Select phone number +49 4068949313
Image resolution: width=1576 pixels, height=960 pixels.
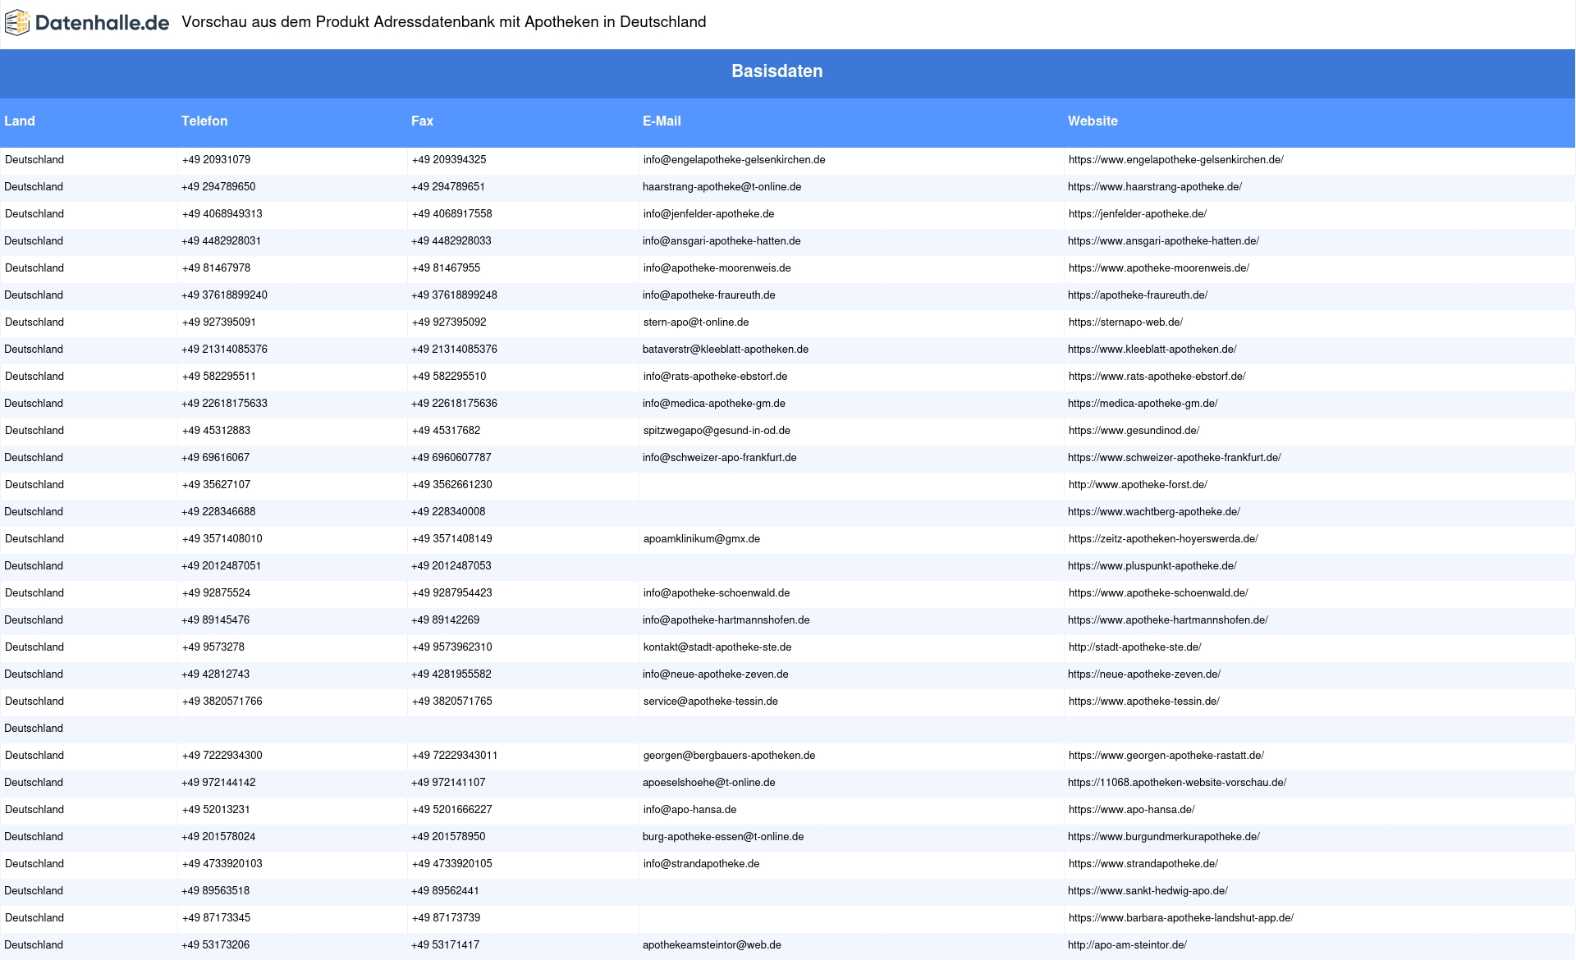click(222, 214)
